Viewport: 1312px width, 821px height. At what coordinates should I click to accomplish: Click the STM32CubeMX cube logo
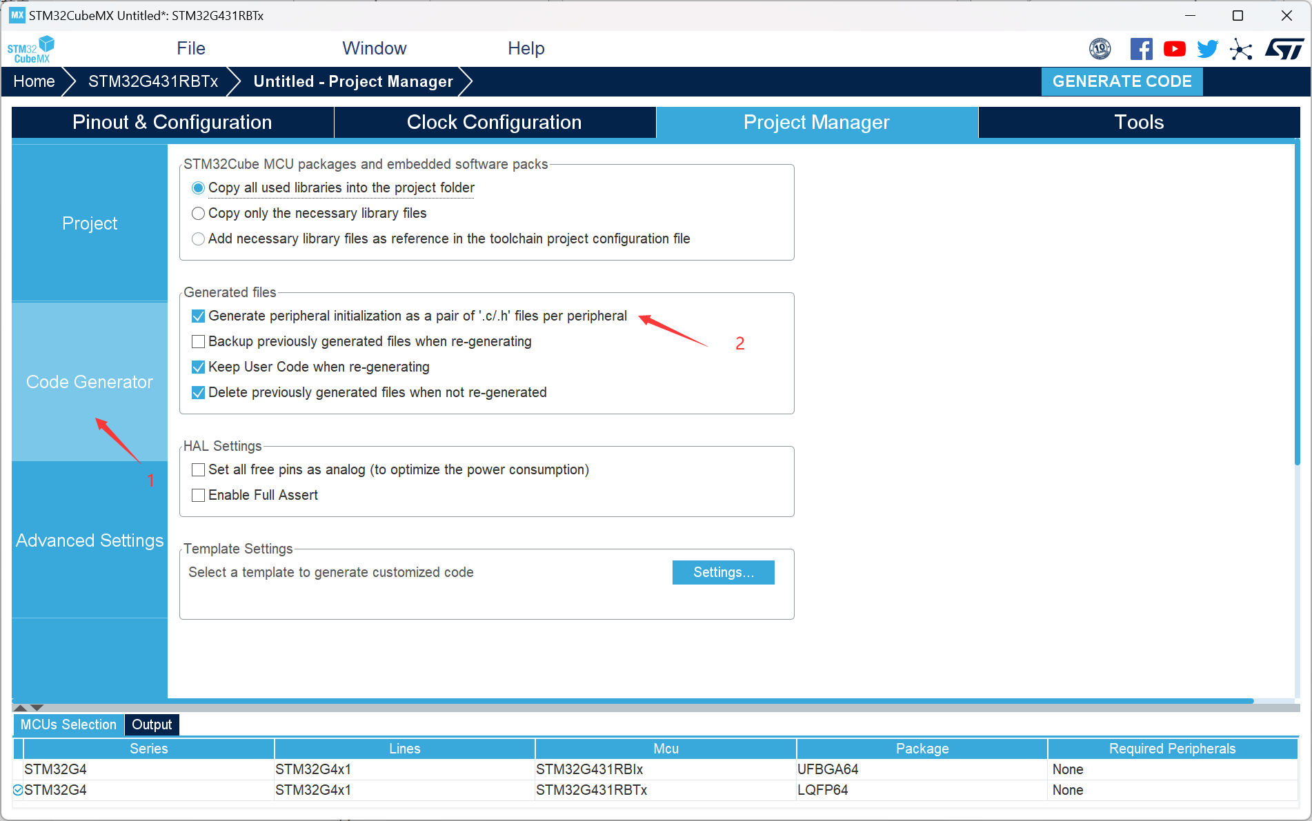[x=30, y=49]
